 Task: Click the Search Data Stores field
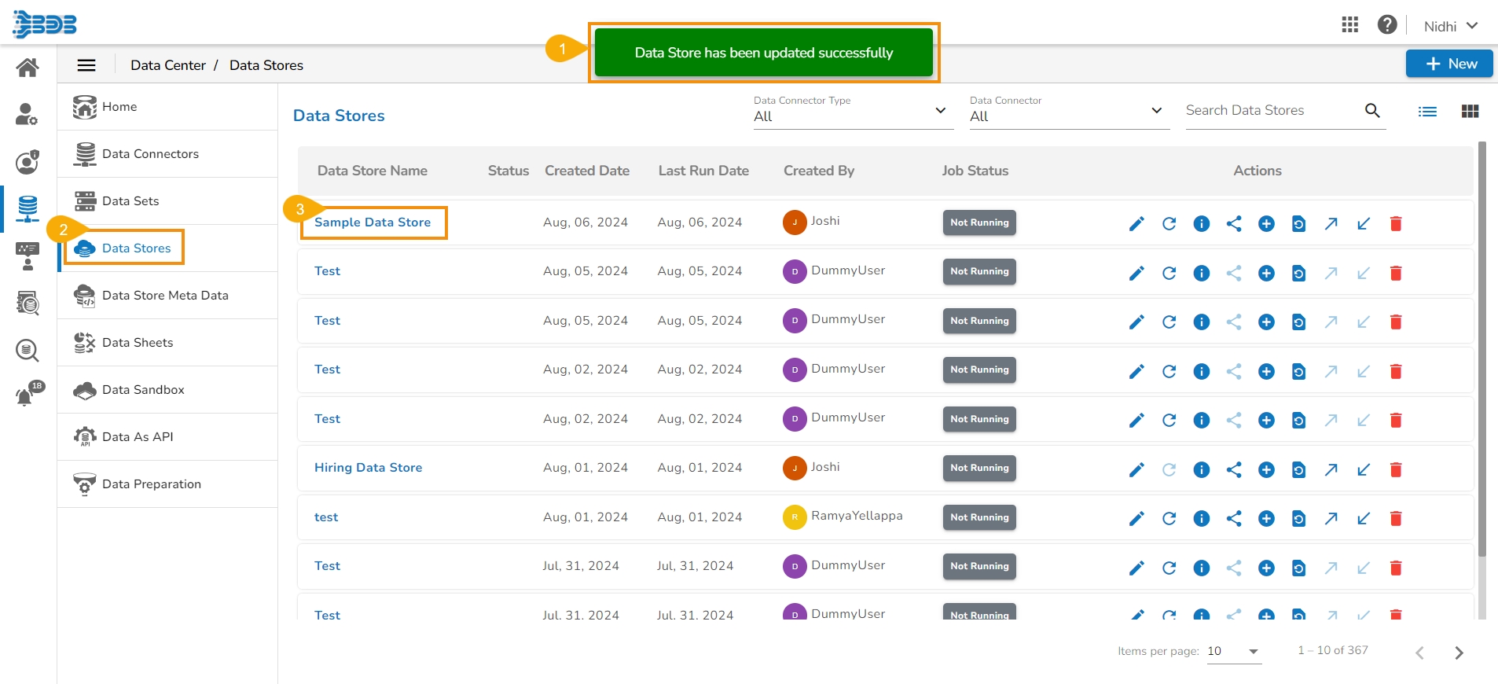[x=1272, y=111]
